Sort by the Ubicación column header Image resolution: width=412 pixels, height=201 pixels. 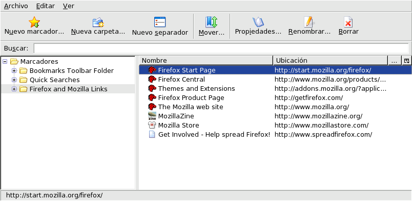331,61
